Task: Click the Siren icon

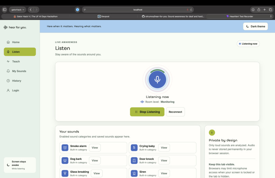Action: (134, 173)
